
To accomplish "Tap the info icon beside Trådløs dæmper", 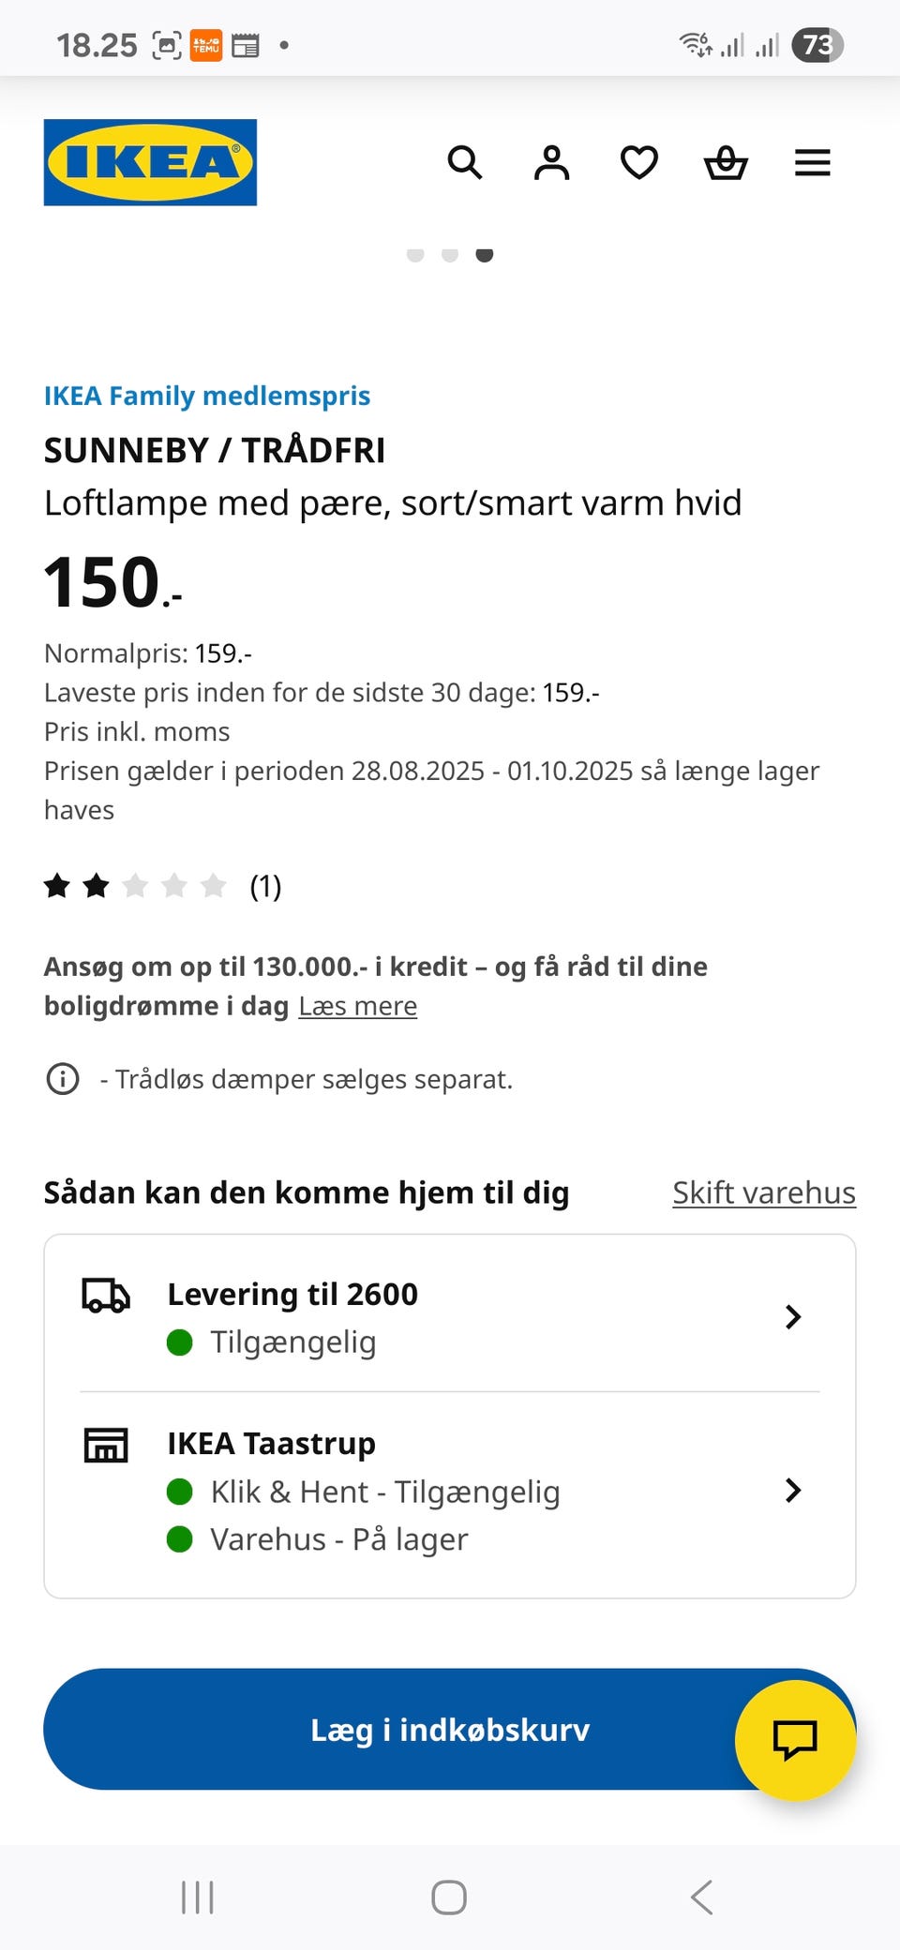I will tap(63, 1079).
